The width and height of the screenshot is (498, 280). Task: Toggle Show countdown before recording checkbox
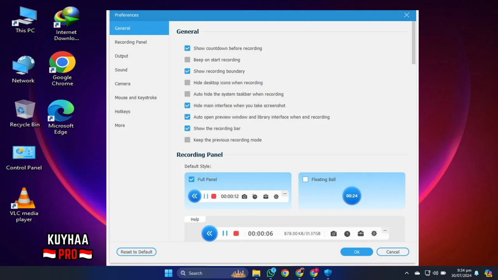coord(188,48)
